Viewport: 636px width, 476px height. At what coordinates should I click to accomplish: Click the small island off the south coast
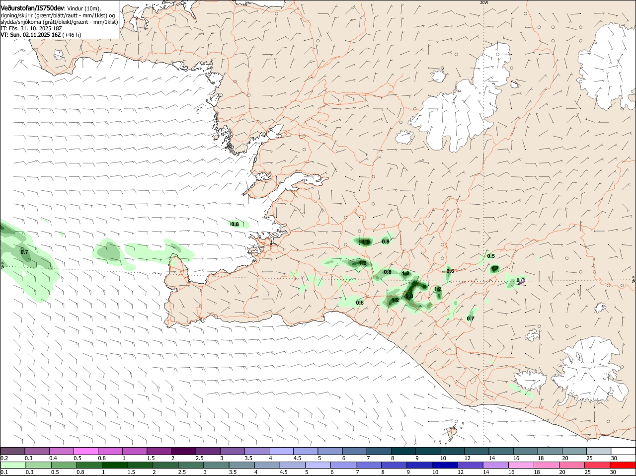click(452, 433)
